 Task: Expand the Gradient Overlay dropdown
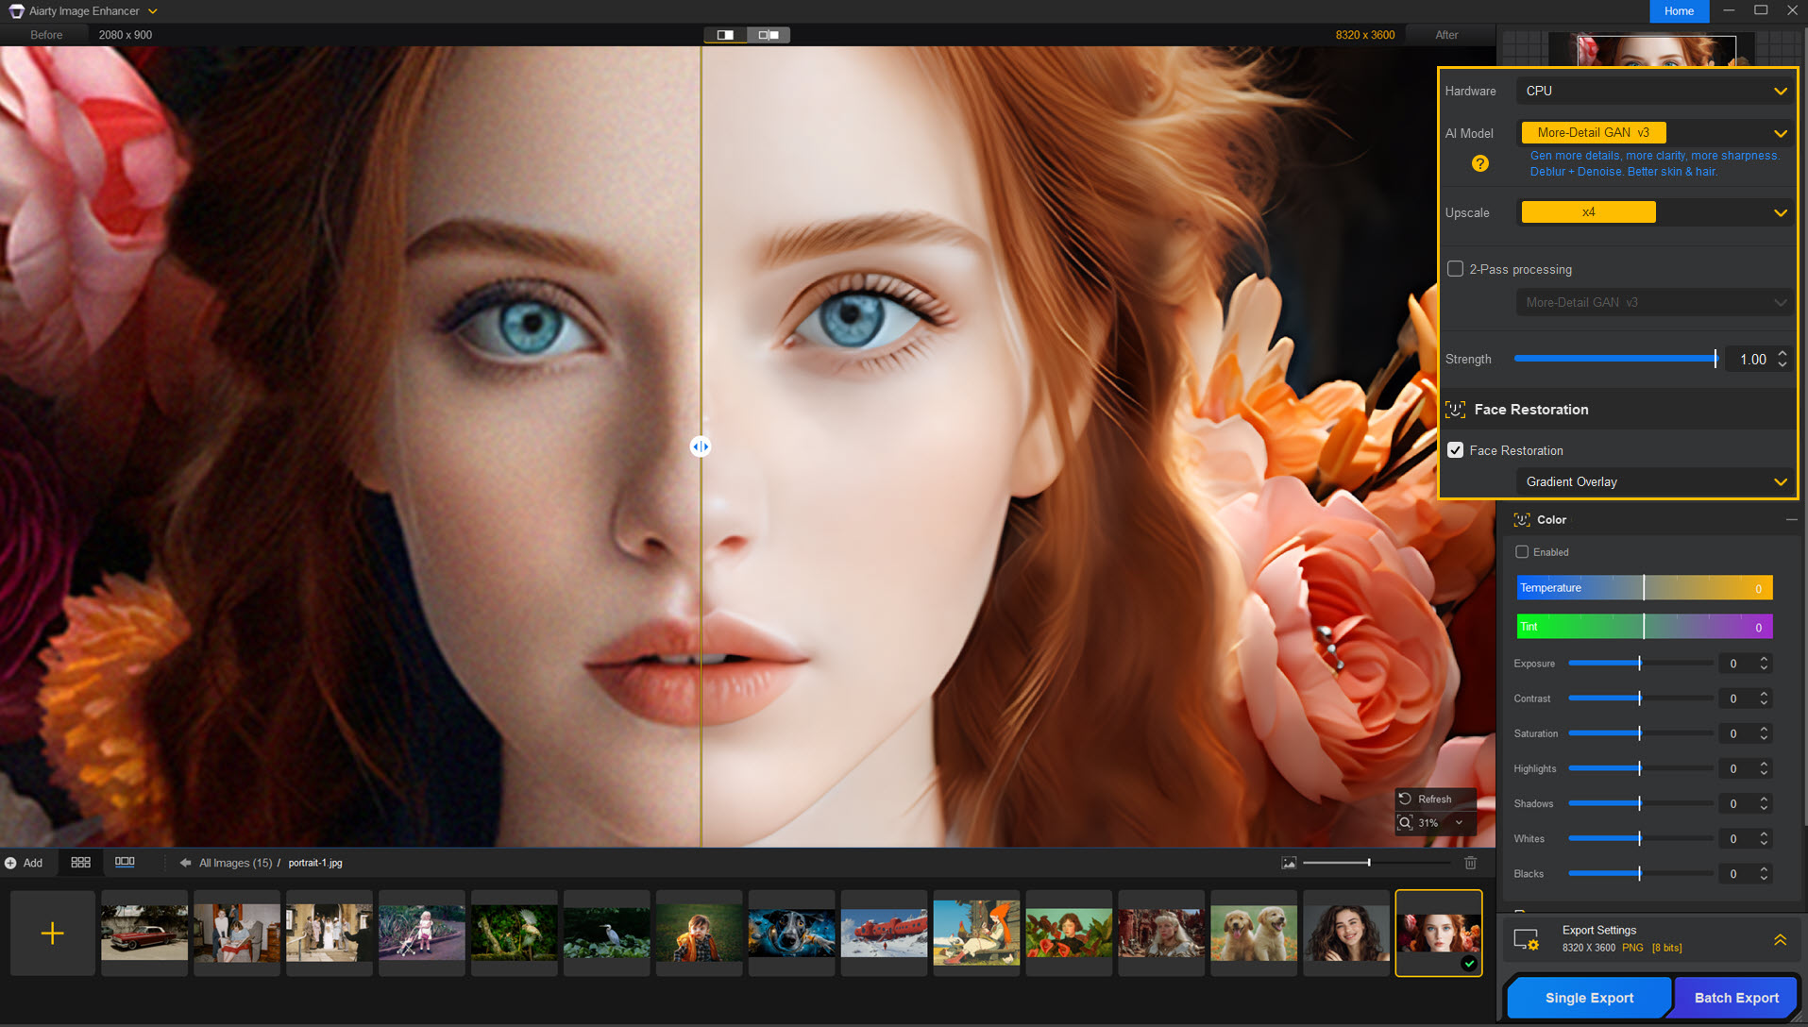(1655, 482)
